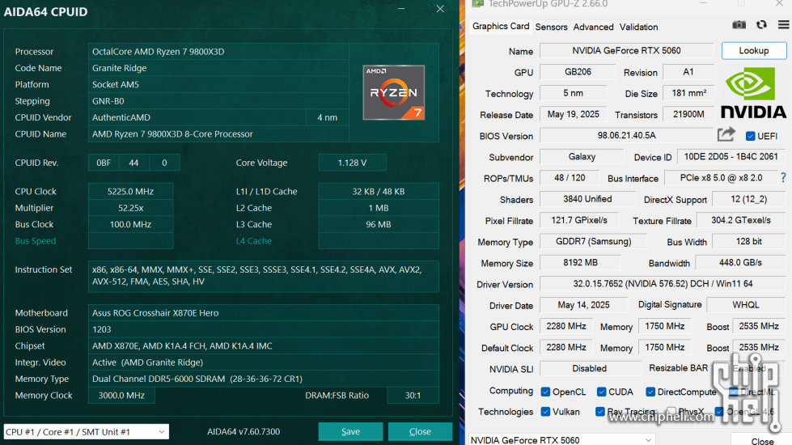Click the Subvendor value Galaxy

(582, 157)
